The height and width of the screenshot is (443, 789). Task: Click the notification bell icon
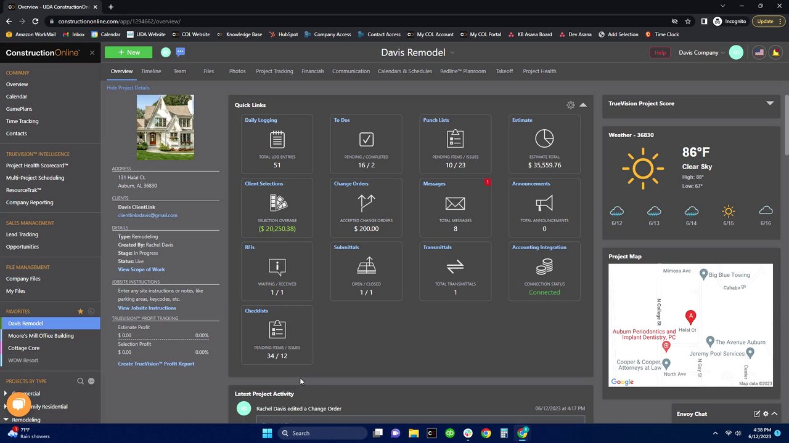(776, 53)
